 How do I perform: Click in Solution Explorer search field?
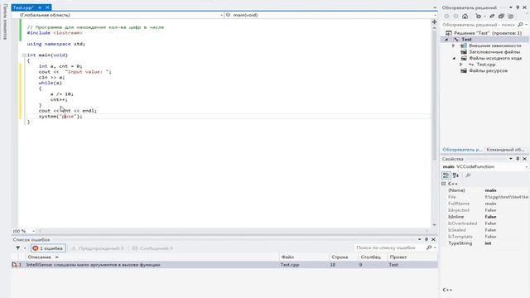click(x=479, y=25)
